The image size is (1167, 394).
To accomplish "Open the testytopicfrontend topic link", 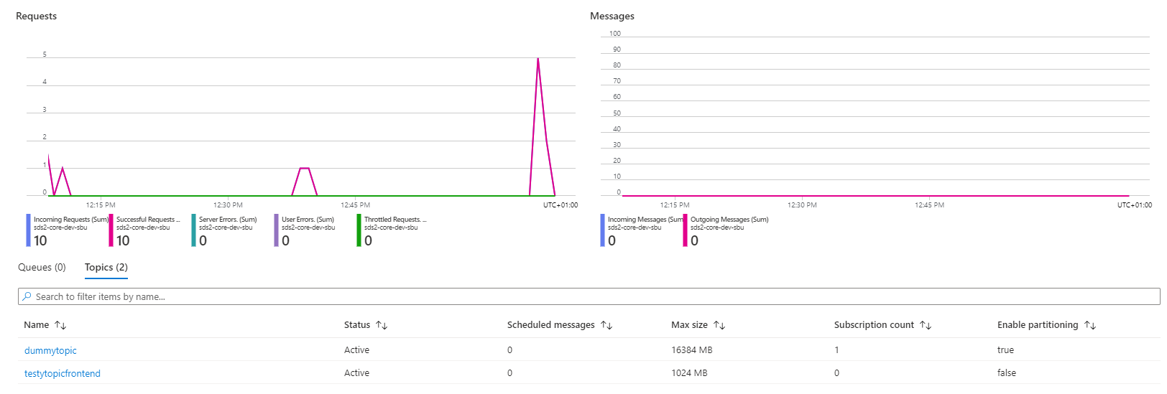I will 63,373.
